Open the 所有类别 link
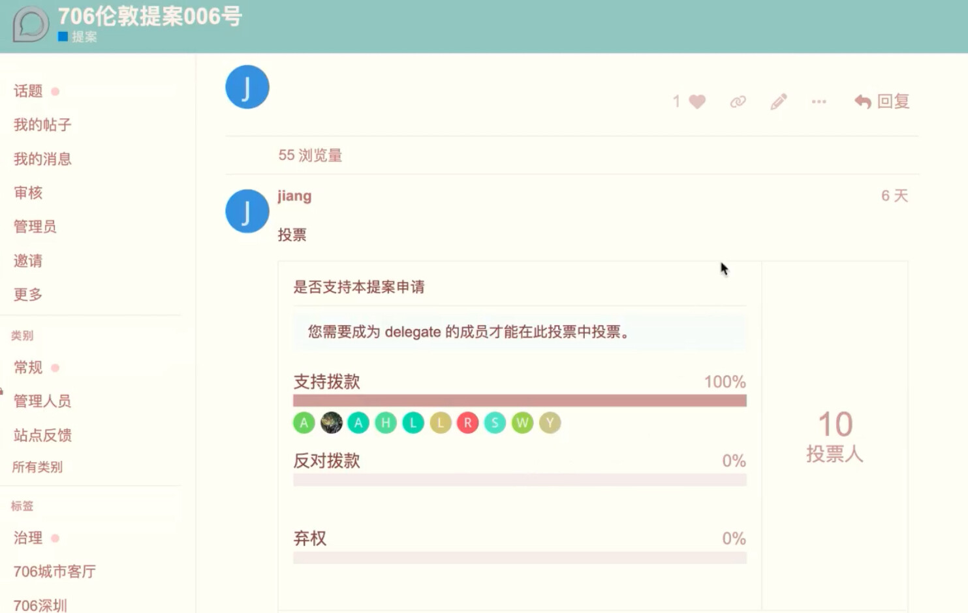Image resolution: width=968 pixels, height=613 pixels. pos(37,467)
